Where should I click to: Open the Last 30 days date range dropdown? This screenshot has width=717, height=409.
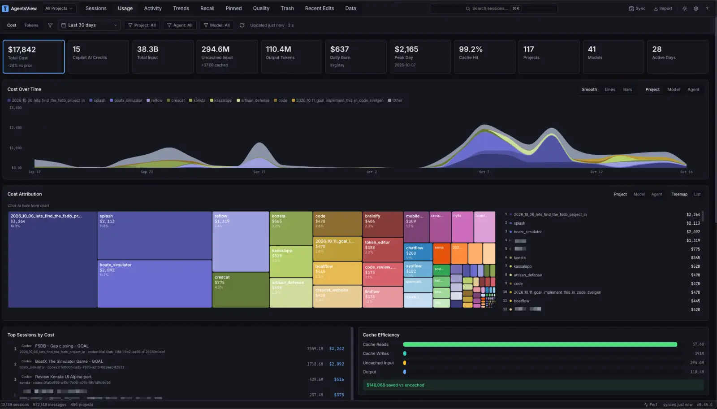pos(89,25)
